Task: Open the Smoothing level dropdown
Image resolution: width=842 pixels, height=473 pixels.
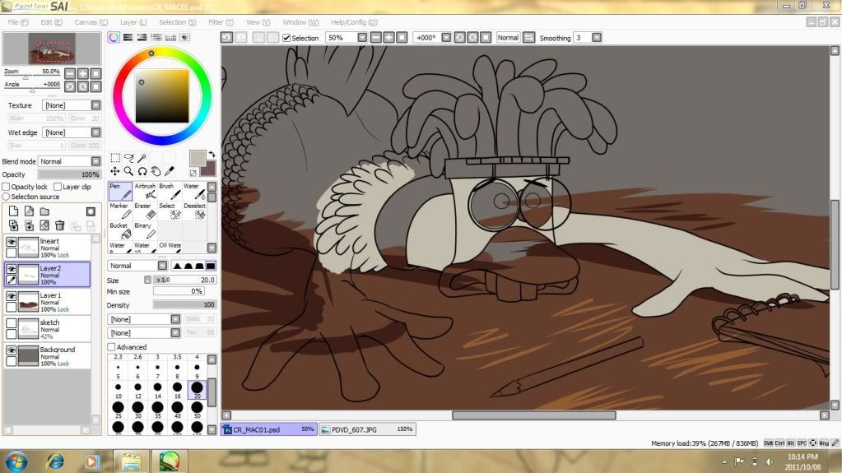Action: (x=596, y=38)
